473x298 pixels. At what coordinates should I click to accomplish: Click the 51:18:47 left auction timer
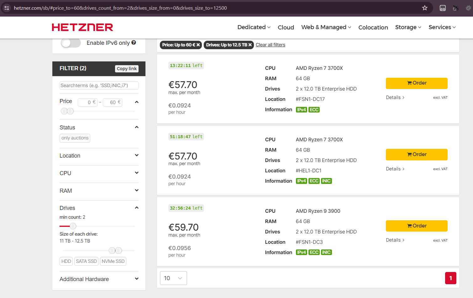[186, 137]
